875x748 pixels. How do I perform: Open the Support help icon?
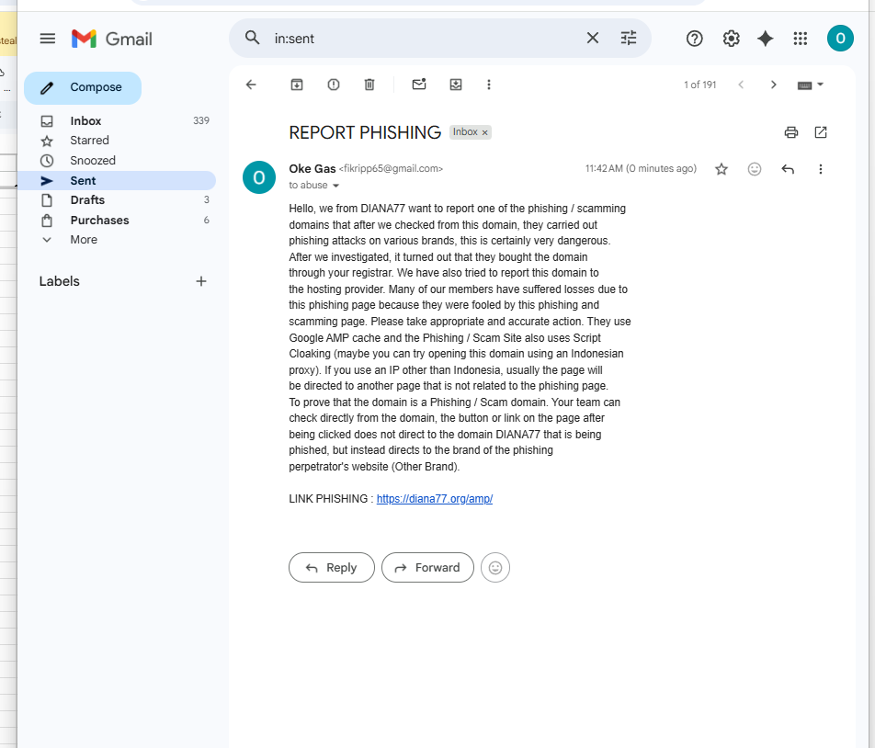pos(694,39)
